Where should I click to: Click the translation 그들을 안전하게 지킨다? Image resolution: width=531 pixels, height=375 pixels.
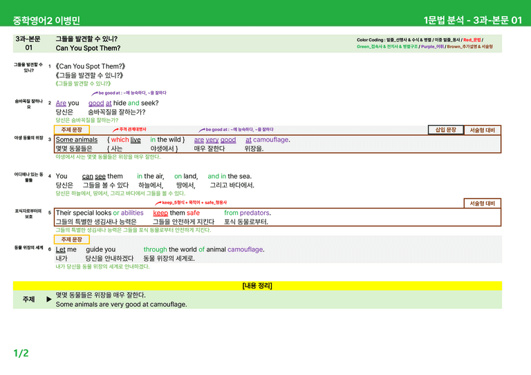pos(183,222)
